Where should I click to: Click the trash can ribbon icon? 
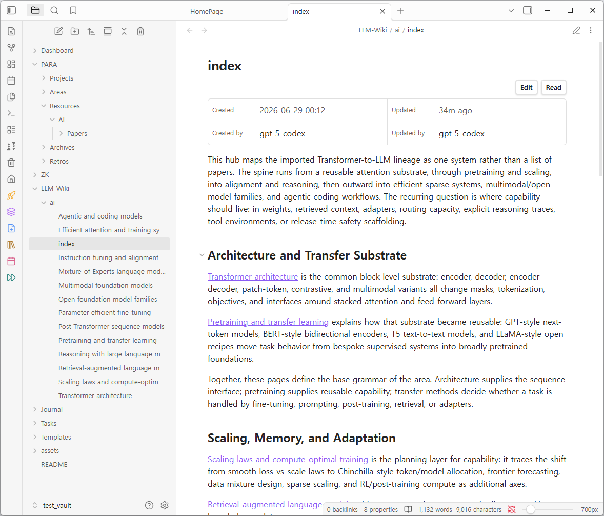click(x=11, y=163)
